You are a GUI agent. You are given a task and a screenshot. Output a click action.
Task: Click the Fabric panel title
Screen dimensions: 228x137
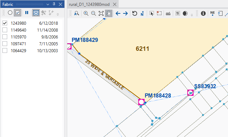pyautogui.click(x=8, y=4)
